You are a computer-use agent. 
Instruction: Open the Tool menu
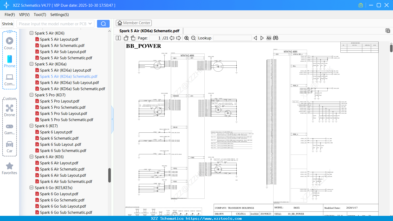[40, 15]
